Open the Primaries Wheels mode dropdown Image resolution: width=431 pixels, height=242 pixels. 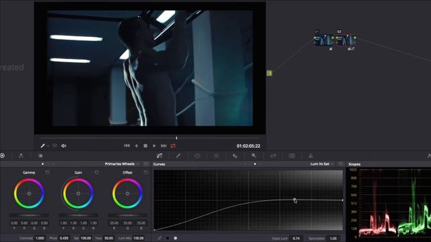click(123, 164)
